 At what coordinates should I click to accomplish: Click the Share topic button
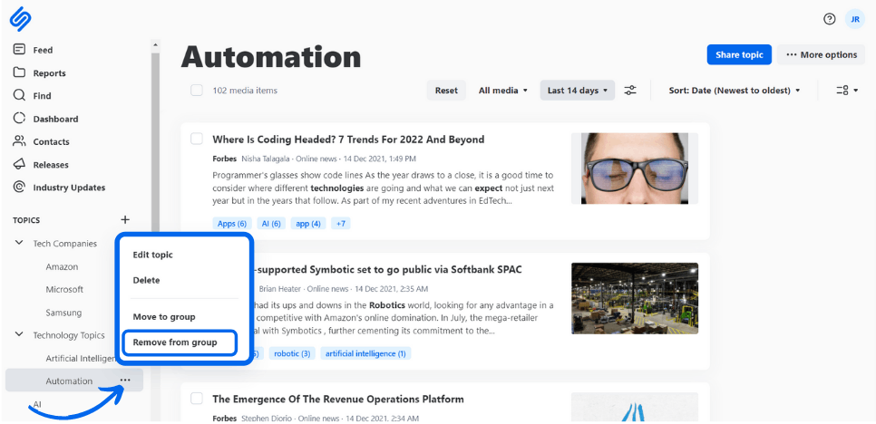pos(739,54)
